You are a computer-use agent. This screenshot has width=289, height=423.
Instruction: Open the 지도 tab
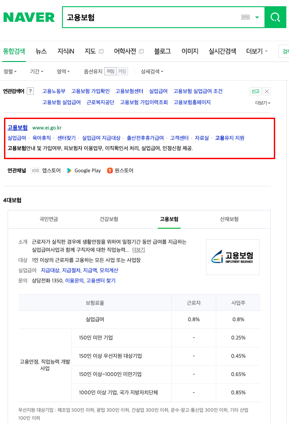coord(94,51)
